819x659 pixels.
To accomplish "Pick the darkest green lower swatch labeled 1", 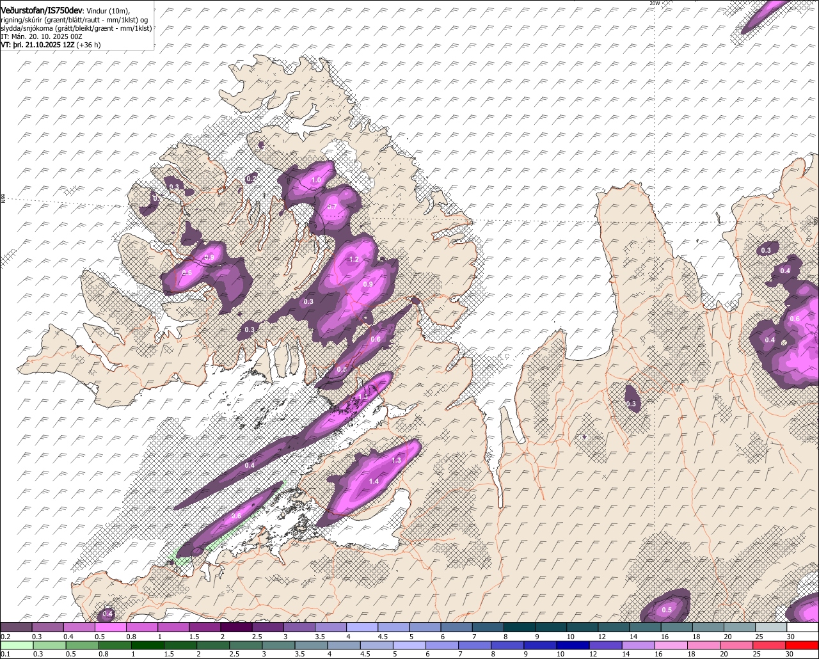I will pyautogui.click(x=148, y=645).
